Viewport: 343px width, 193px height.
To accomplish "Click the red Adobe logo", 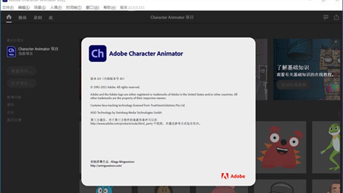I will [x=233, y=176].
